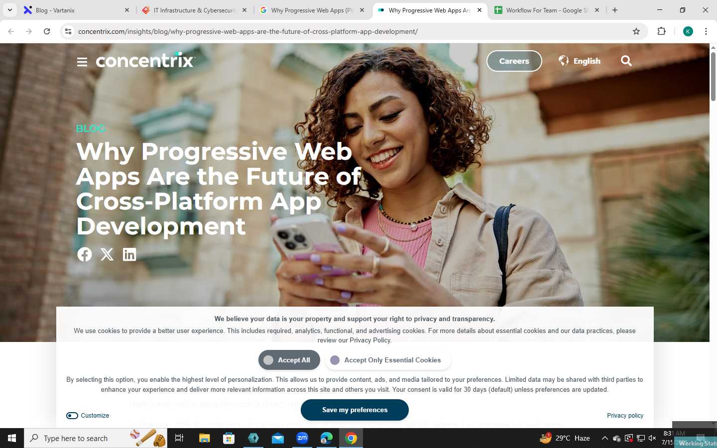Open the Chrome three-dot menu
The height and width of the screenshot is (448, 717).
coord(706,31)
